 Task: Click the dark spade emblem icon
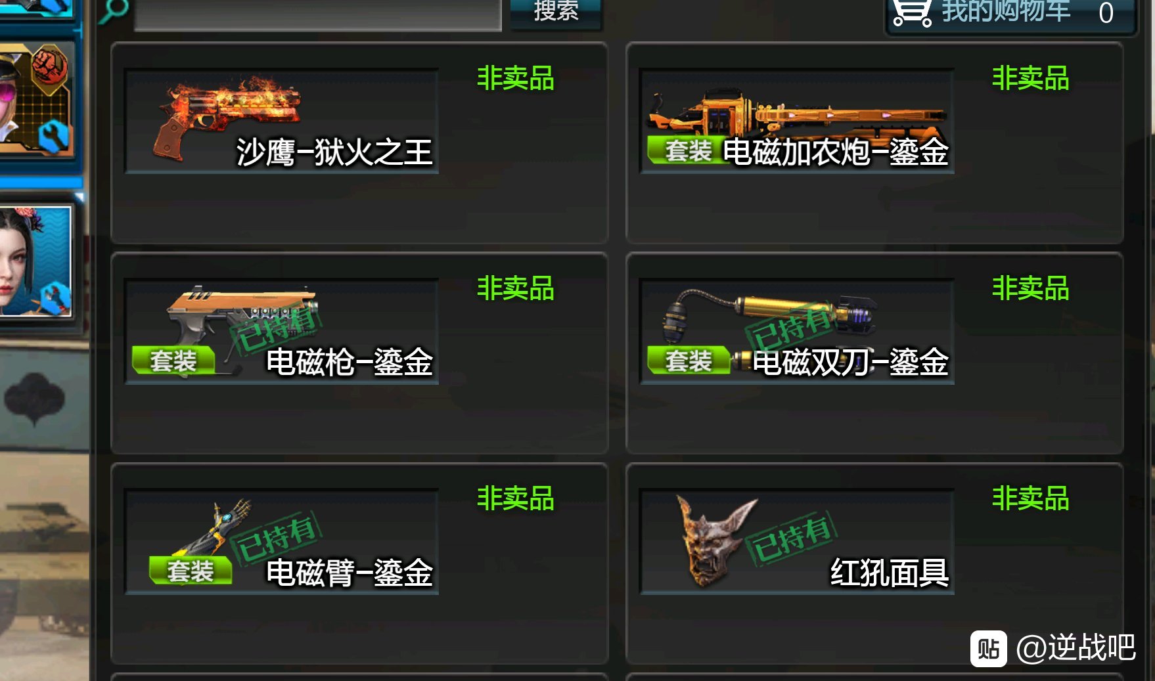[x=34, y=399]
